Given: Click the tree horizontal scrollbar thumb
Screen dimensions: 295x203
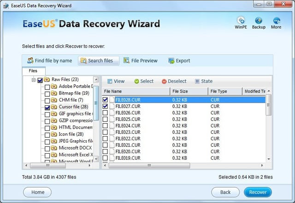Looking at the screenshot, I should (48, 166).
